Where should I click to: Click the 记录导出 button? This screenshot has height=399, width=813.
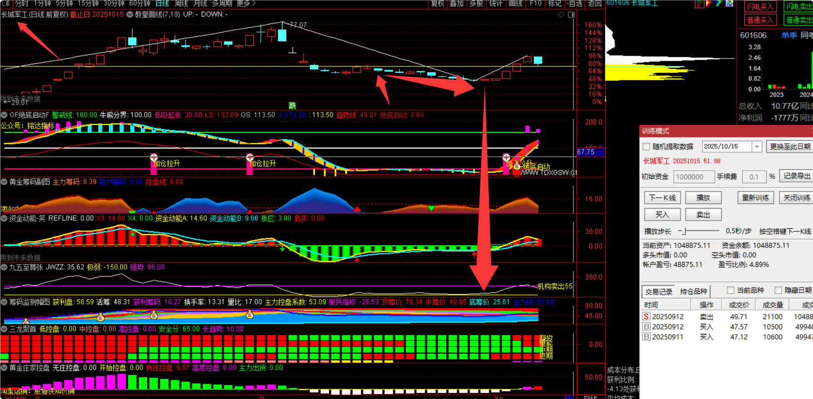[x=796, y=176]
